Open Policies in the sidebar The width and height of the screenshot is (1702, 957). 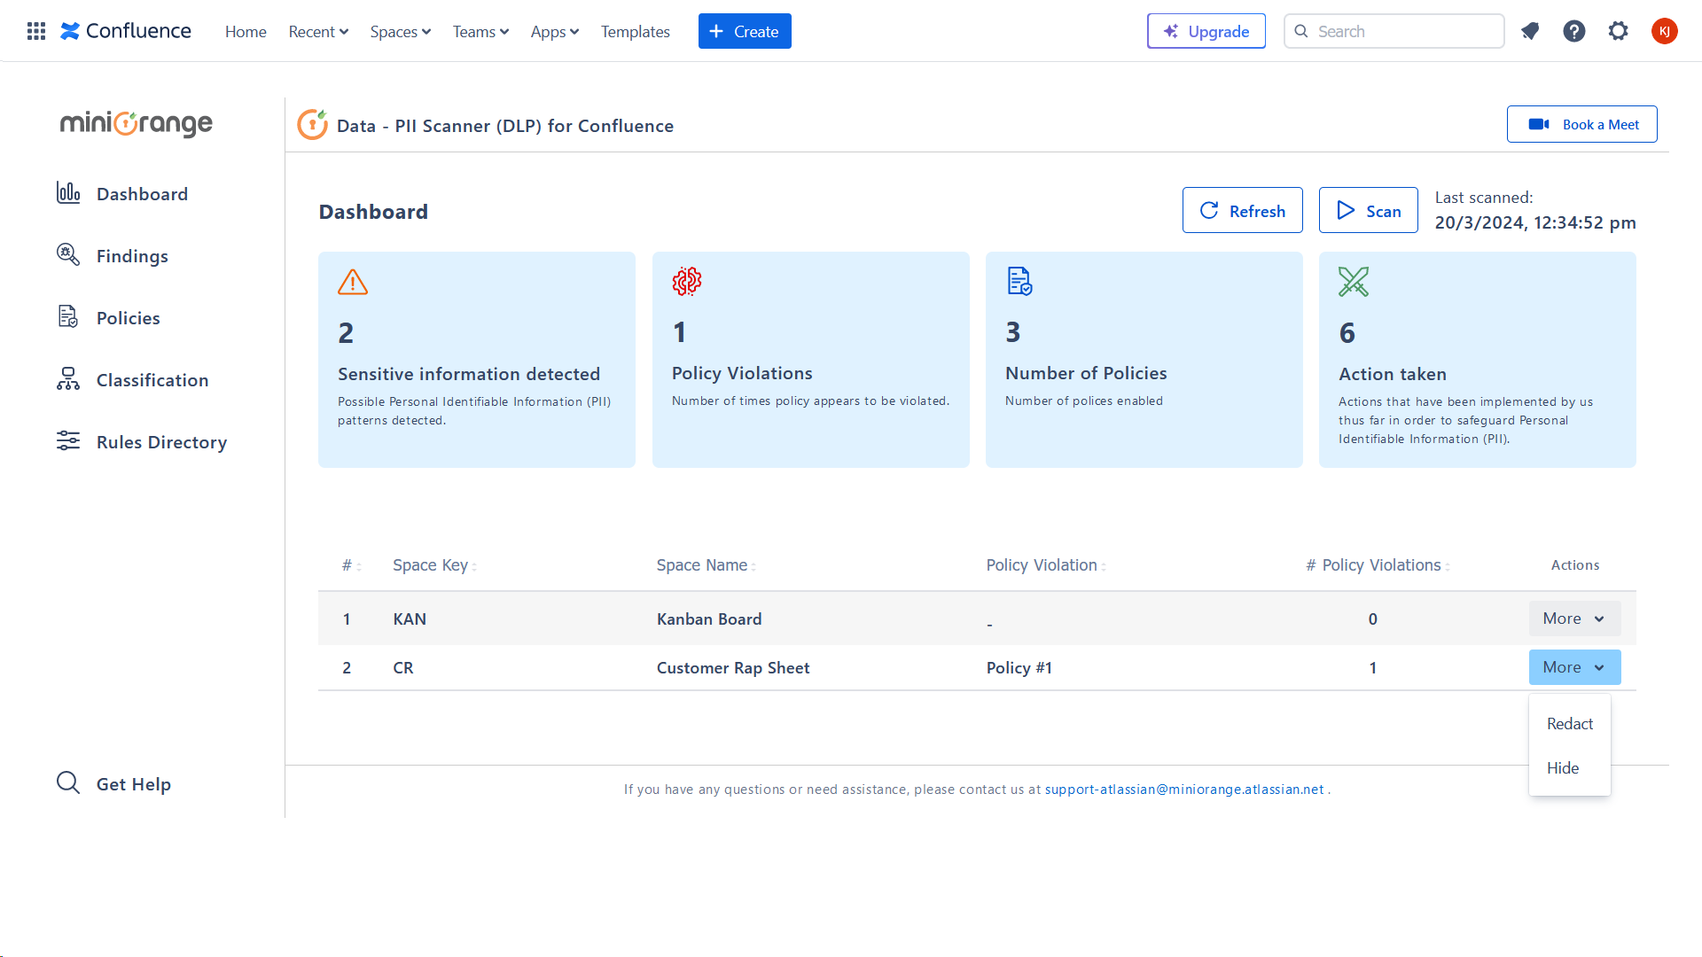pyautogui.click(x=128, y=318)
